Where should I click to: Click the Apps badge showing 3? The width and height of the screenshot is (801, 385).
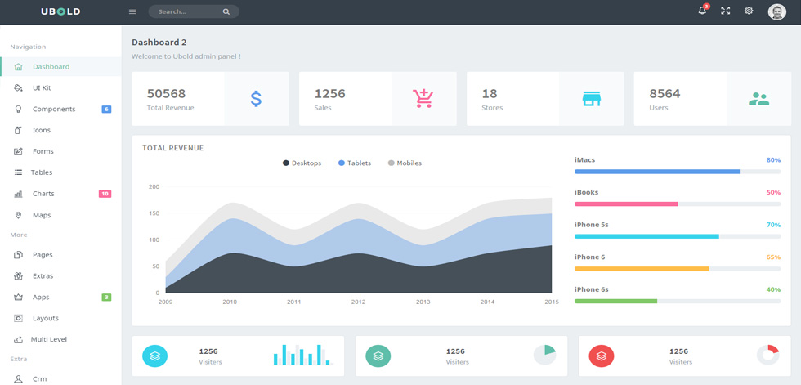(106, 298)
